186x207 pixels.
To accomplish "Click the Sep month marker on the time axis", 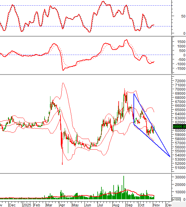I will [x=129, y=205].
